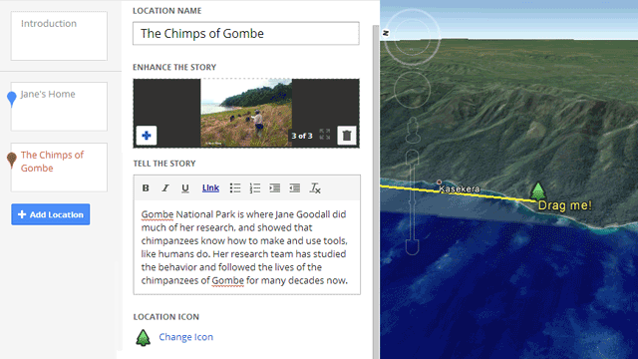The width and height of the screenshot is (638, 359).
Task: Click the blue pin beside Jane's Home
Action: click(x=12, y=99)
